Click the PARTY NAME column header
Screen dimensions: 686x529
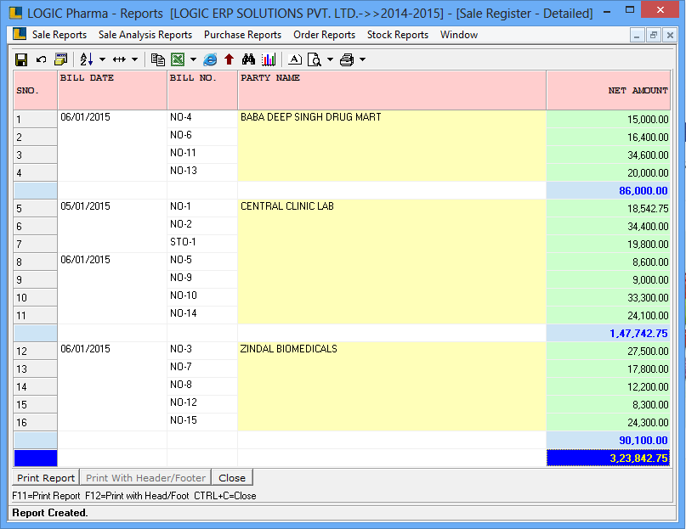pos(392,91)
